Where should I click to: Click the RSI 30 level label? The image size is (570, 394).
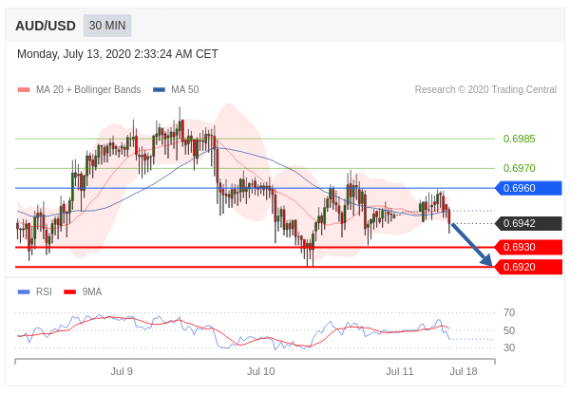click(509, 347)
